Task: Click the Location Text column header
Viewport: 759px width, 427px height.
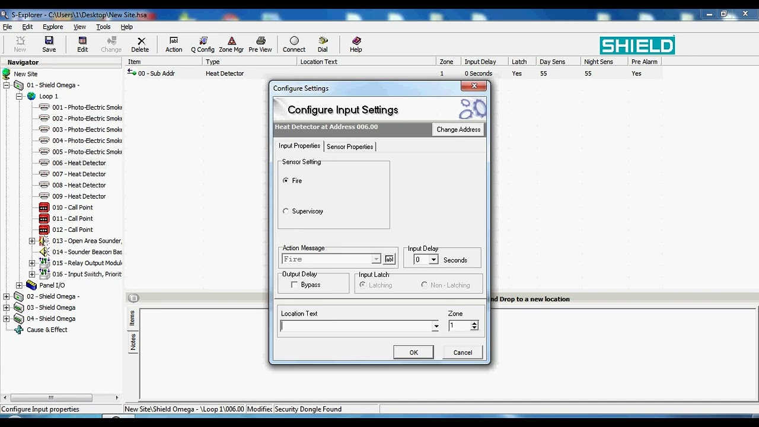Action: point(366,62)
